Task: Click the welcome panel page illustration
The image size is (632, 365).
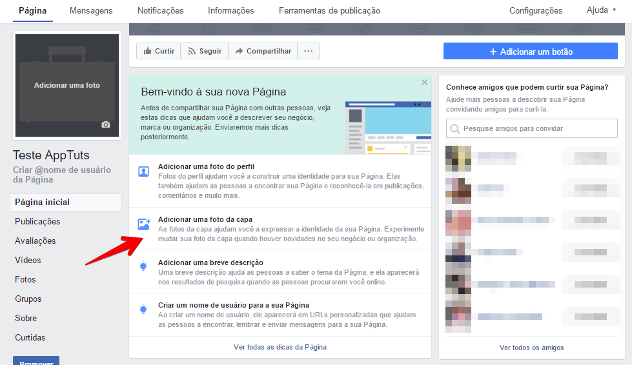Action: (x=388, y=128)
